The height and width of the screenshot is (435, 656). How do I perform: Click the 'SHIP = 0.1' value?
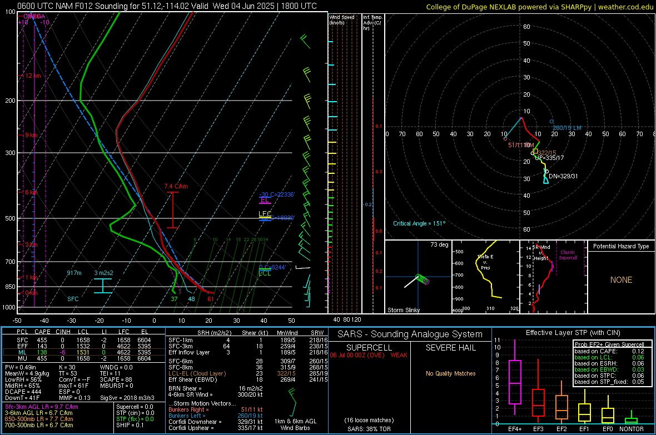[x=130, y=425]
